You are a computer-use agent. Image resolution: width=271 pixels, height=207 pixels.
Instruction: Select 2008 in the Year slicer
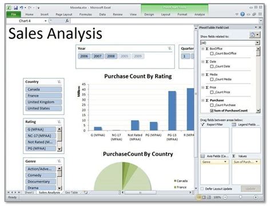(111, 56)
